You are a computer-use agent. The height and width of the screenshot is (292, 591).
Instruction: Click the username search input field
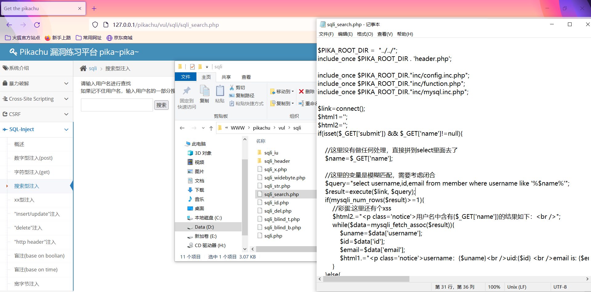pyautogui.click(x=117, y=105)
